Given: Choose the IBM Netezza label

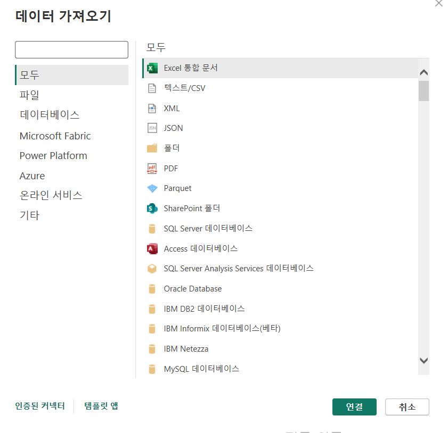Looking at the screenshot, I should pos(186,349).
